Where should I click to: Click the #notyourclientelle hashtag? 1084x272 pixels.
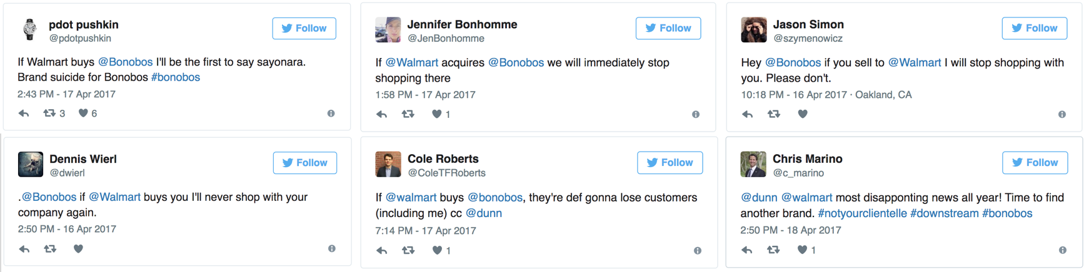(x=862, y=213)
